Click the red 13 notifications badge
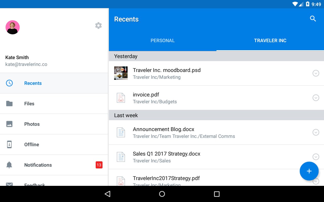This screenshot has height=202, width=324. coord(99,165)
